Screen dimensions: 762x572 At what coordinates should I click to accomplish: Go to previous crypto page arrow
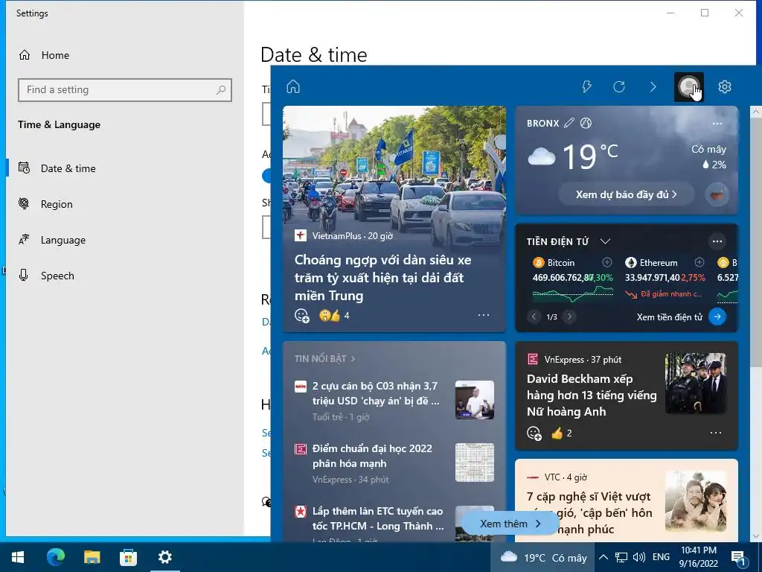[534, 317]
